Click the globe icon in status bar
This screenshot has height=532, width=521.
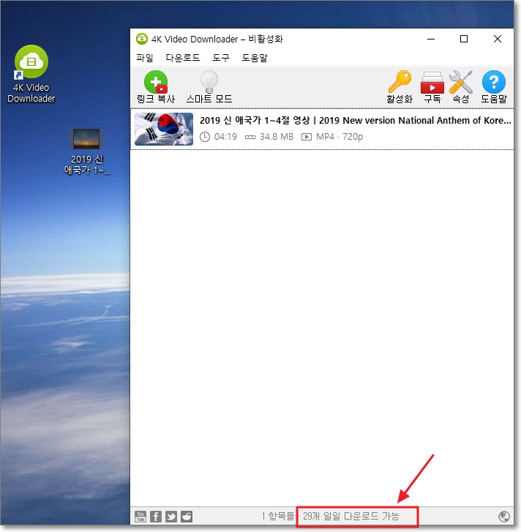click(x=504, y=517)
